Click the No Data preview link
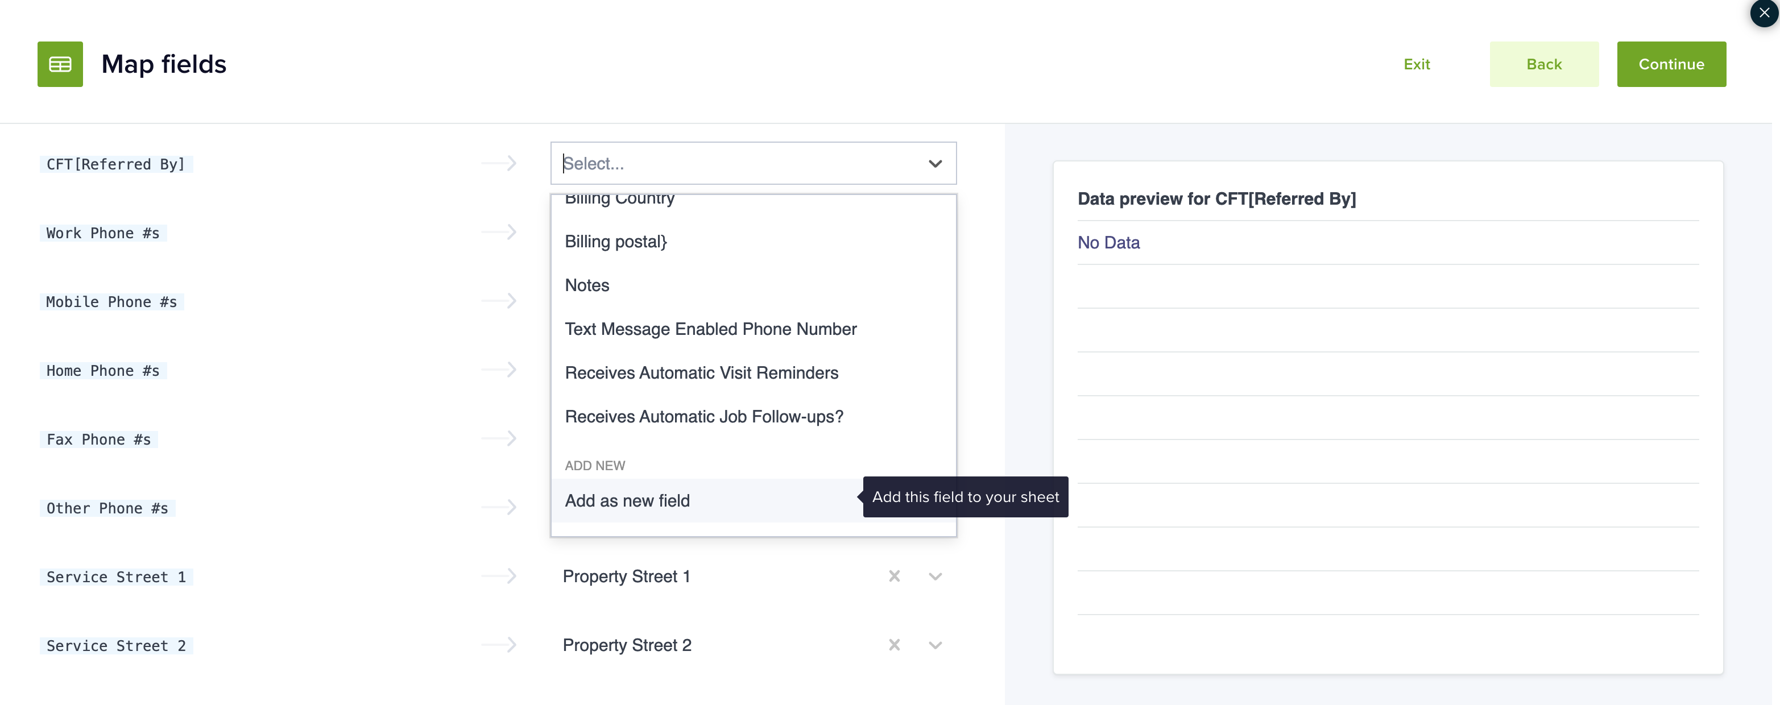Viewport: 1780px width, 705px height. (x=1108, y=242)
